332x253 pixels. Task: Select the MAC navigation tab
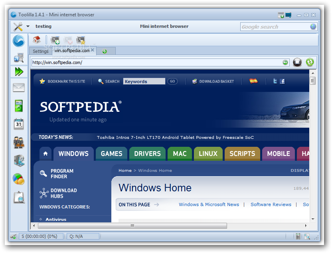click(x=180, y=154)
